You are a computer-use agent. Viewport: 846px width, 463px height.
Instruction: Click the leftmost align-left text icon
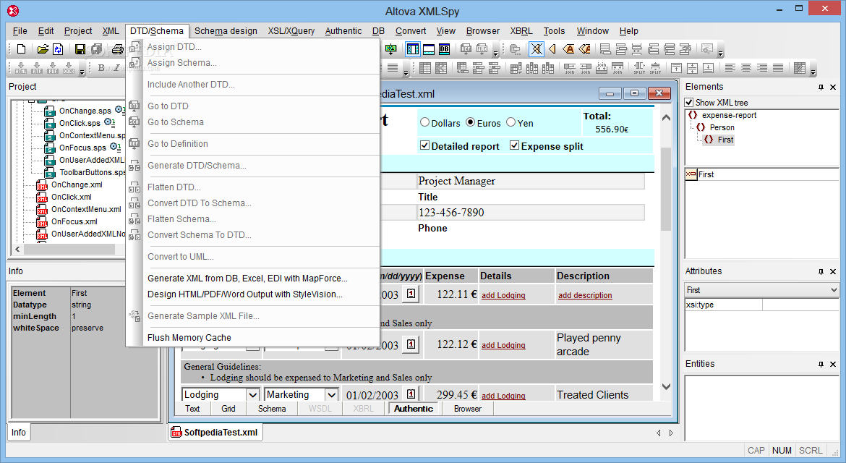tap(730, 67)
